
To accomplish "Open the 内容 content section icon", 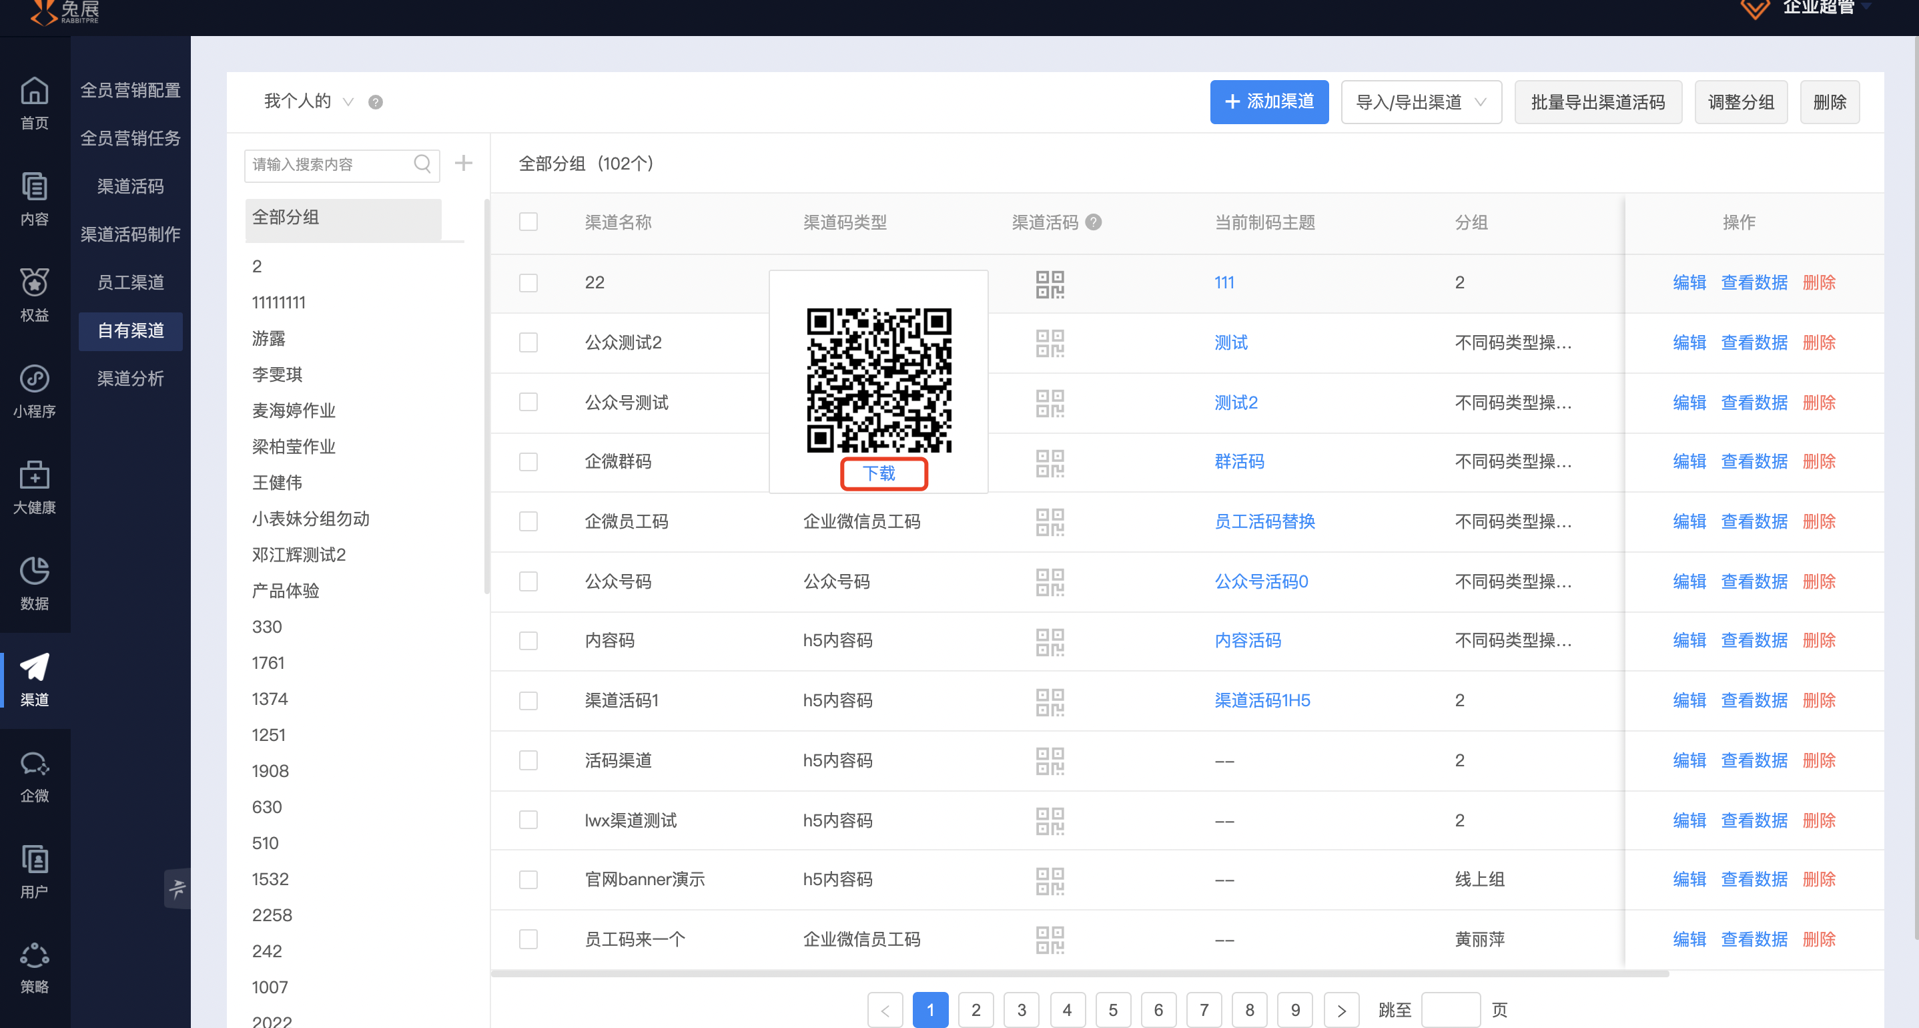I will pos(34,186).
